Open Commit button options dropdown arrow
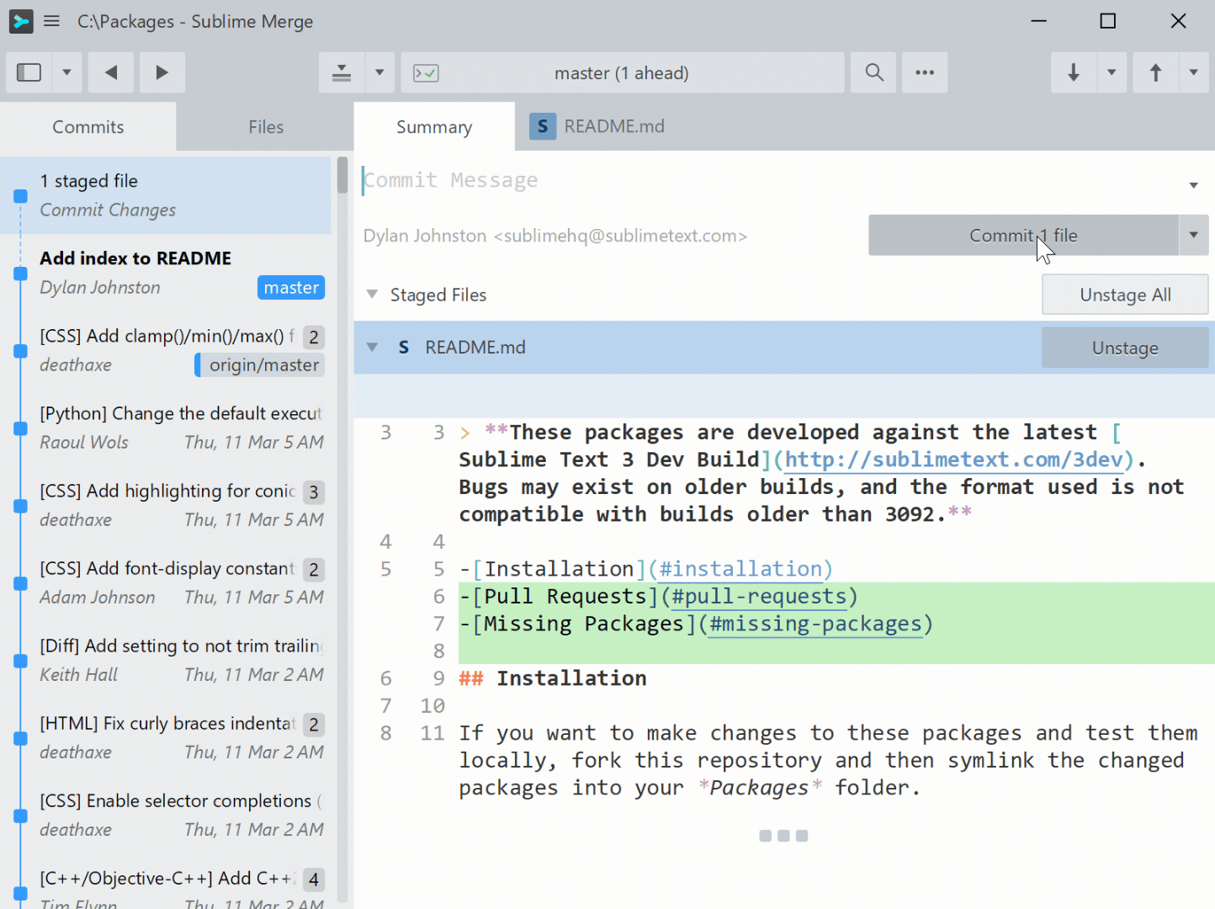 click(x=1193, y=236)
